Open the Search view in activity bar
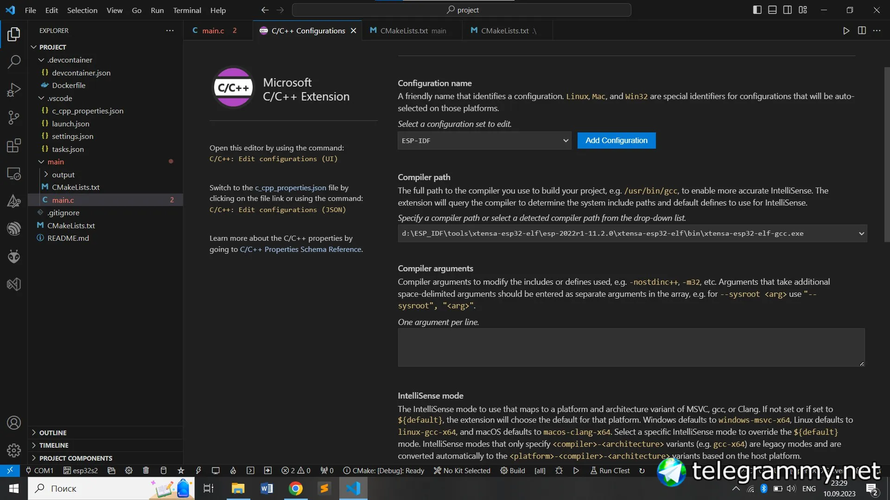 coord(14,62)
